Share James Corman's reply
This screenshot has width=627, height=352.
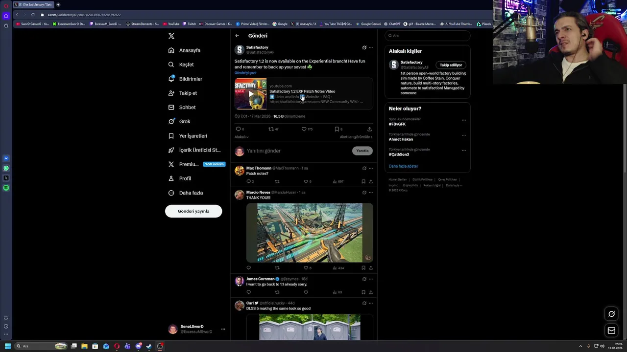[x=371, y=292]
